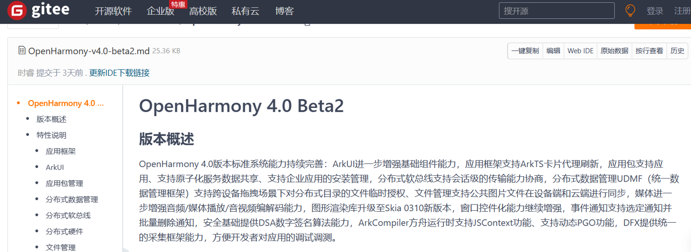Screen dimensions: 691x252
Task: Click the red 特惠 badge
Action: 178,4
